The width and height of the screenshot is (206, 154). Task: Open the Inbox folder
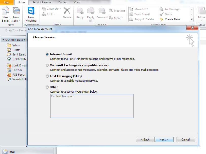pos(14,45)
